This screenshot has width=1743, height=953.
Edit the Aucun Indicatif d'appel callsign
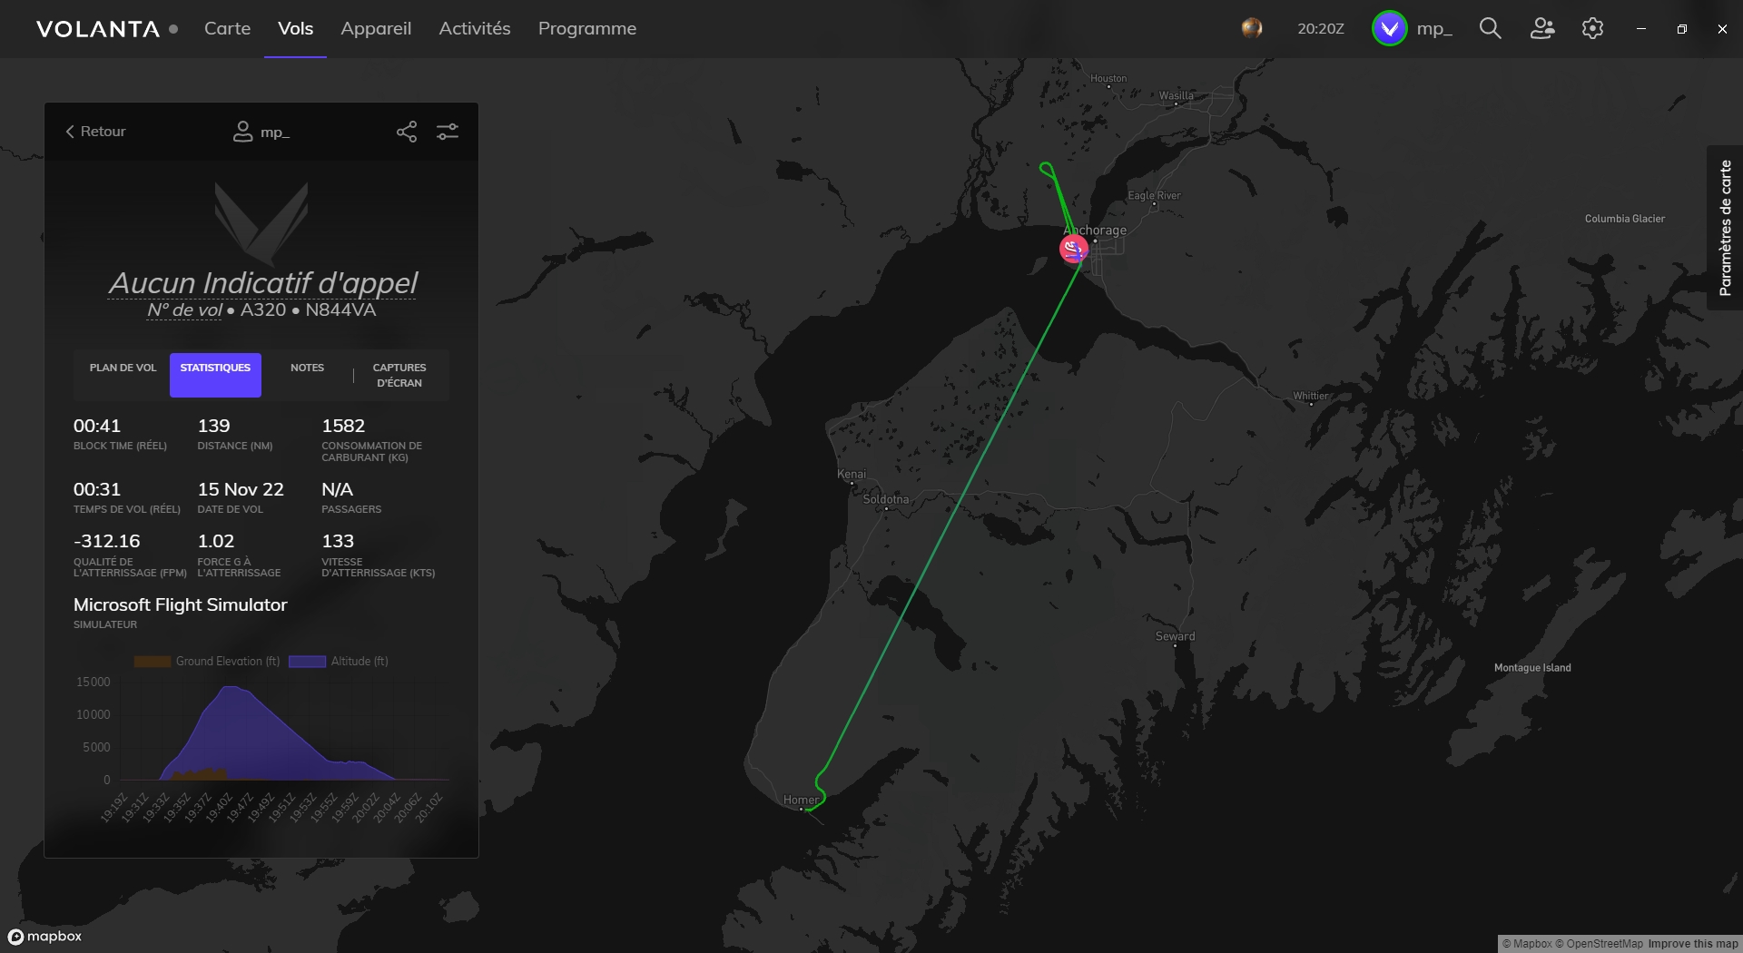pos(262,283)
